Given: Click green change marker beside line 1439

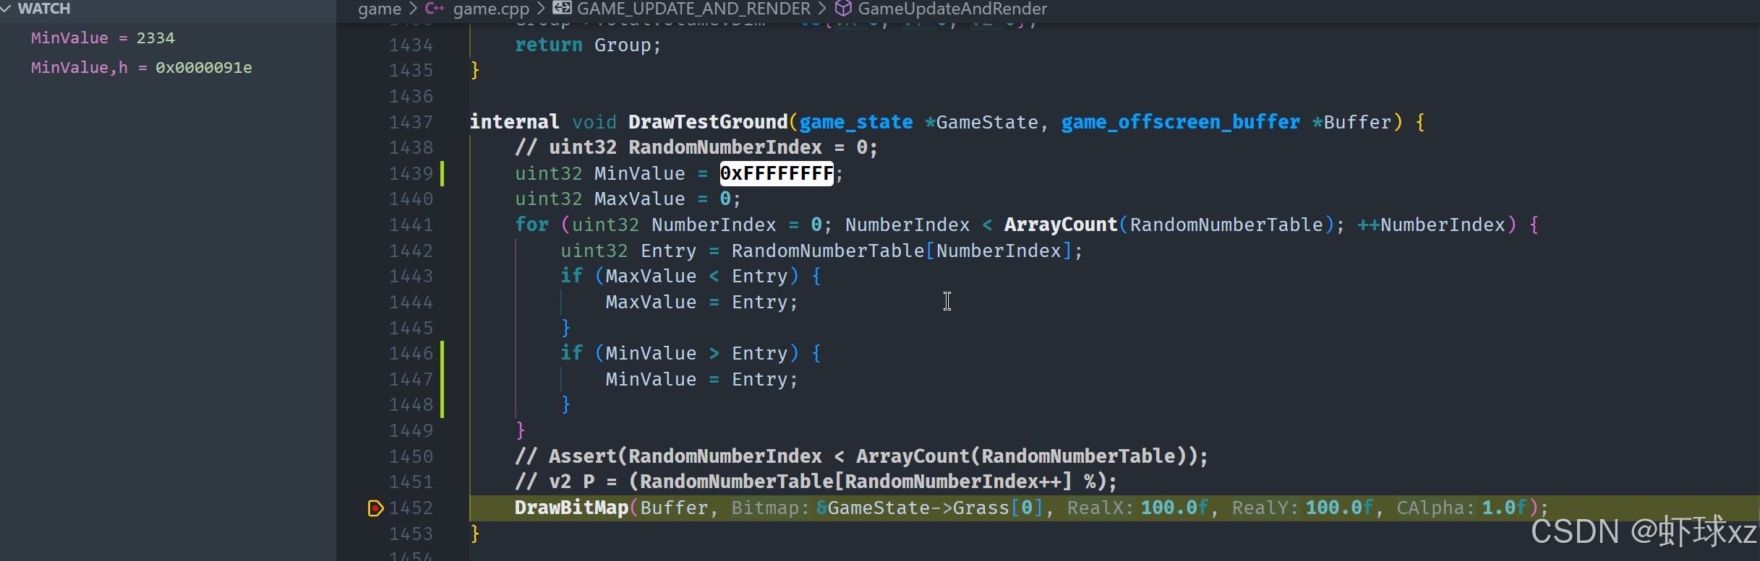Looking at the screenshot, I should coord(443,174).
